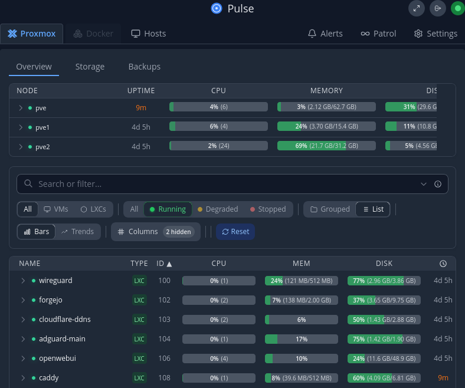465x388 pixels.
Task: Filter guests to Running status
Action: (168, 209)
